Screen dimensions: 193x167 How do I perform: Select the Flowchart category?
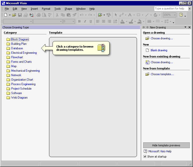[17, 57]
